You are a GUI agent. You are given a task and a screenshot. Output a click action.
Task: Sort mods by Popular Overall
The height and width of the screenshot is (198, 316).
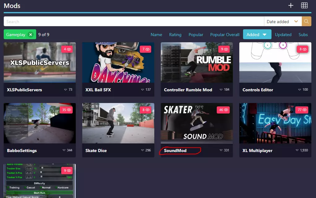225,35
